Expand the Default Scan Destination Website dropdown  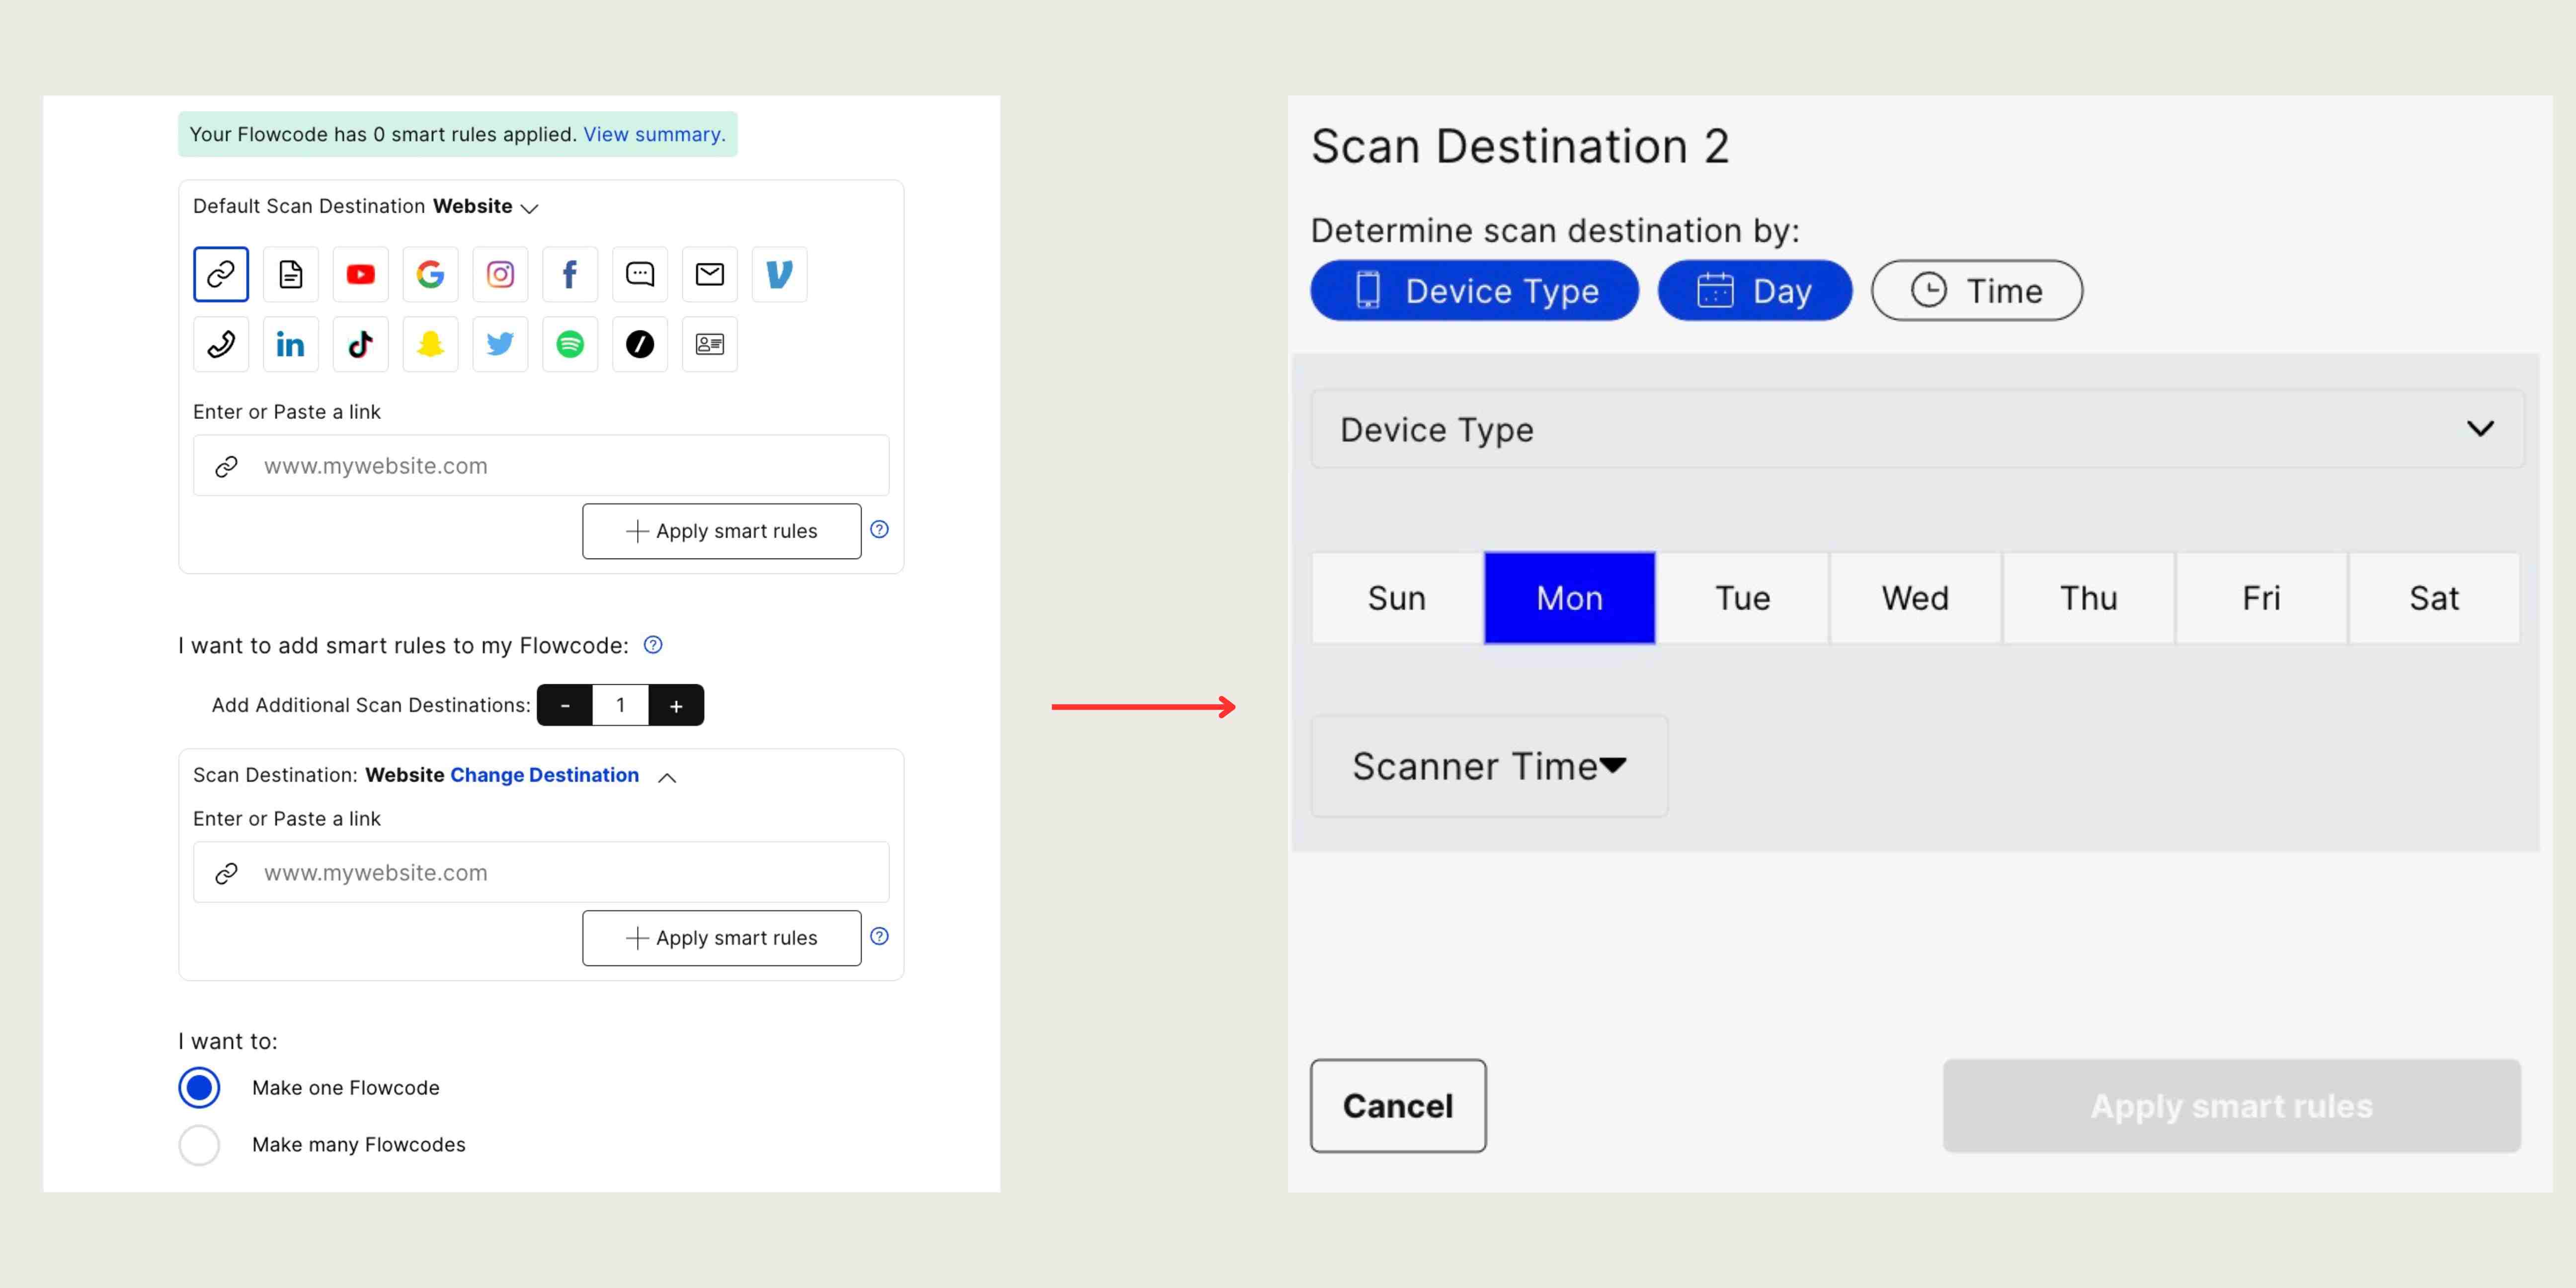click(529, 207)
